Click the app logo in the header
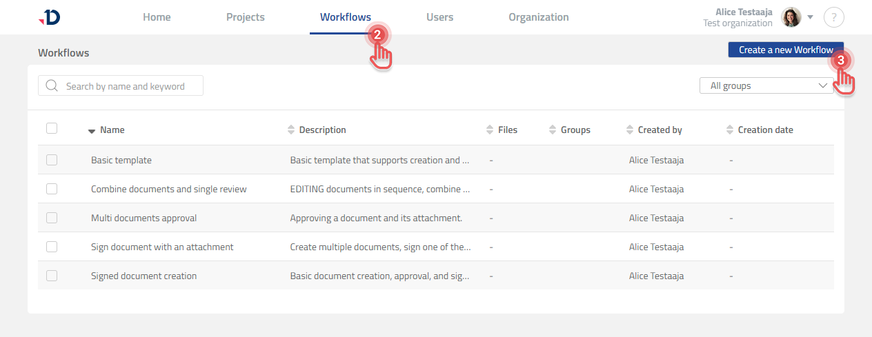 point(50,18)
